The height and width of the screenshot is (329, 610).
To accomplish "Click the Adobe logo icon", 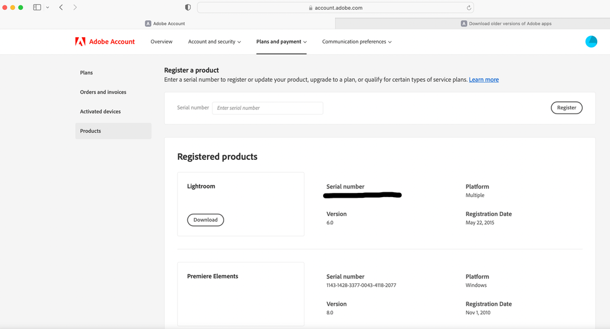I will tap(80, 42).
